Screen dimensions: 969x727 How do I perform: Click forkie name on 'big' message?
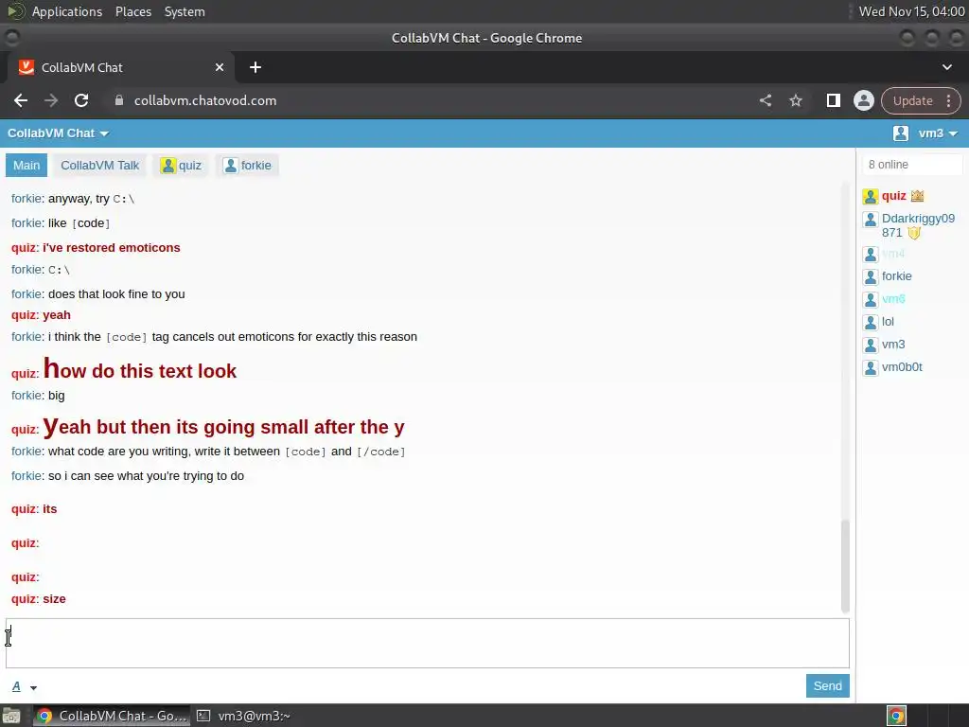tap(26, 396)
